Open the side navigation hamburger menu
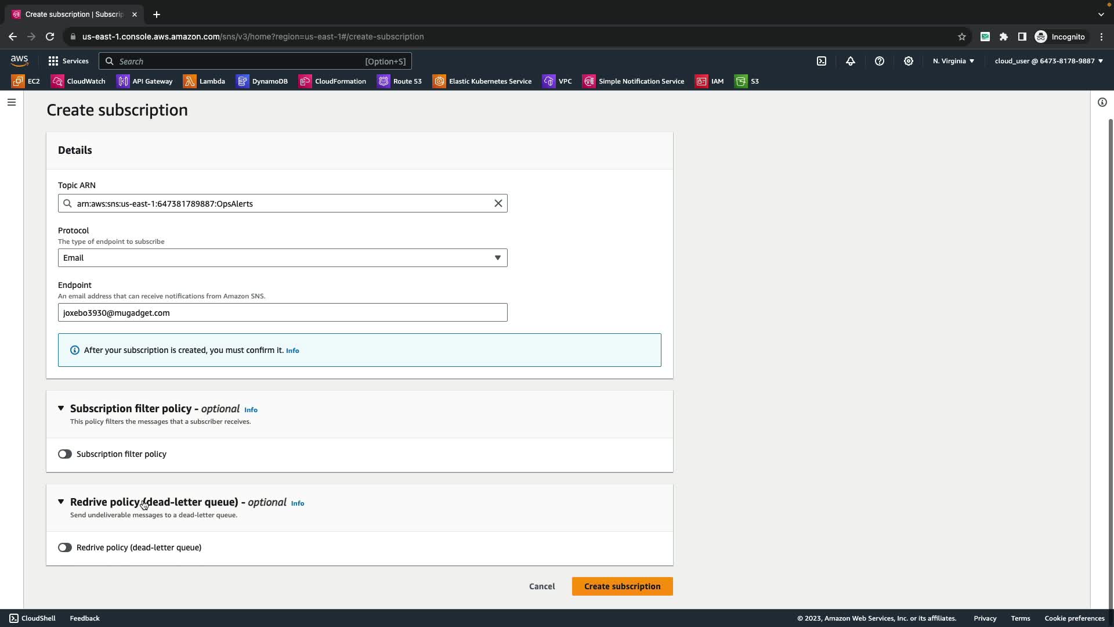The height and width of the screenshot is (627, 1114). click(x=12, y=102)
